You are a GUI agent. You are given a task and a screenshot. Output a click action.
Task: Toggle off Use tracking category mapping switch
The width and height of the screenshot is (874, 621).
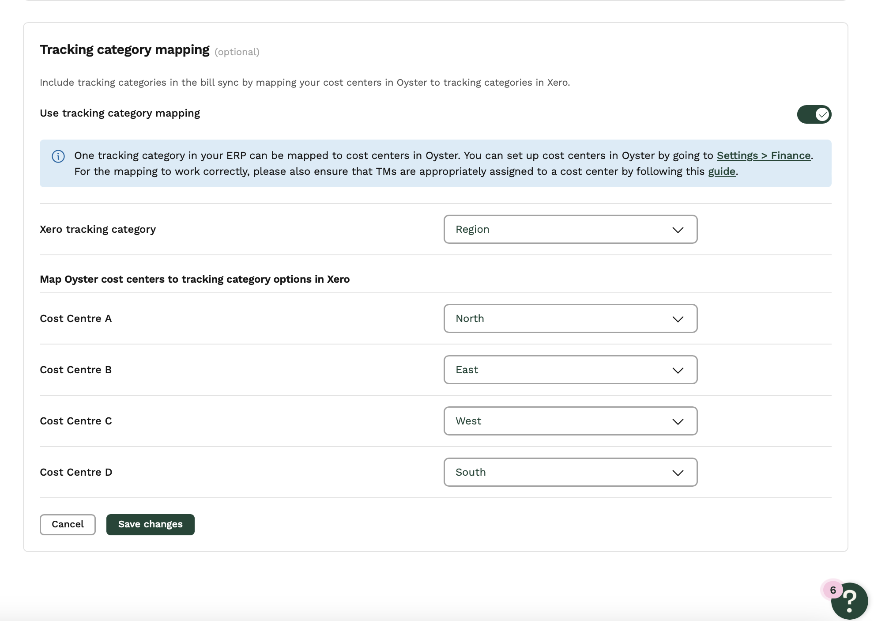(x=814, y=114)
